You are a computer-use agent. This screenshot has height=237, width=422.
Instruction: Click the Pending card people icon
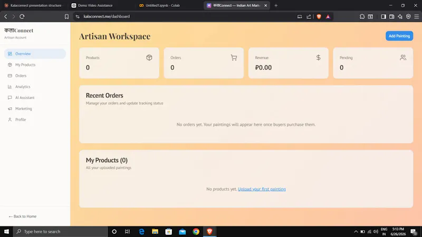(403, 57)
